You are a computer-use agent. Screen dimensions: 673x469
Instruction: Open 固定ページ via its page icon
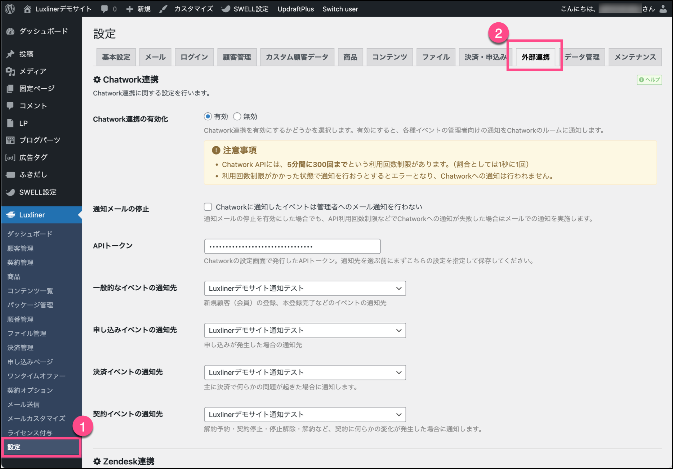[10, 89]
